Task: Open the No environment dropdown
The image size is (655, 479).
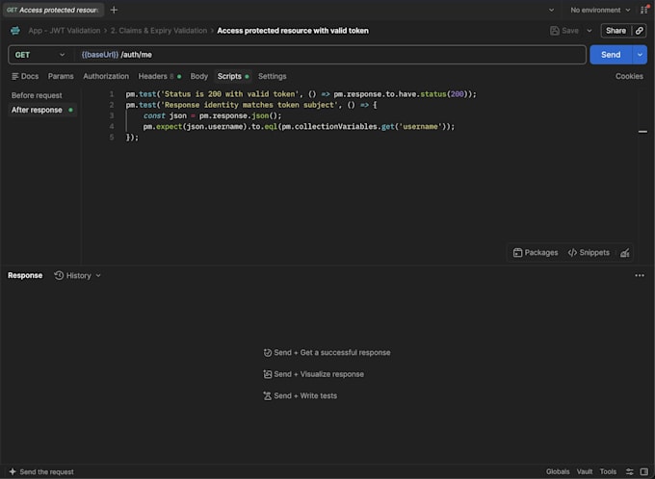Action: coord(600,10)
